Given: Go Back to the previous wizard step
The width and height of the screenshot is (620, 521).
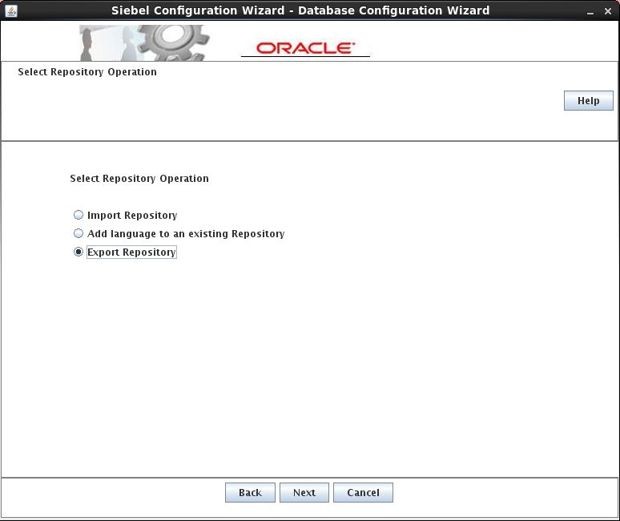Looking at the screenshot, I should click(x=250, y=492).
